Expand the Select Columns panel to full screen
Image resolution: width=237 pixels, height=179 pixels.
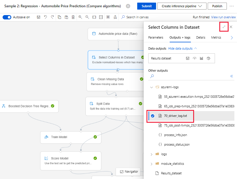224,27
